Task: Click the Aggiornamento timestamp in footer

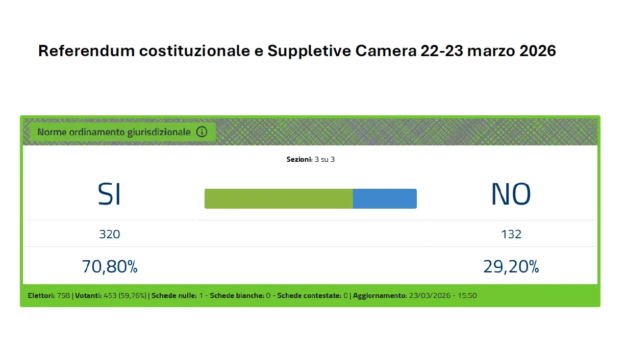Action: [443, 295]
